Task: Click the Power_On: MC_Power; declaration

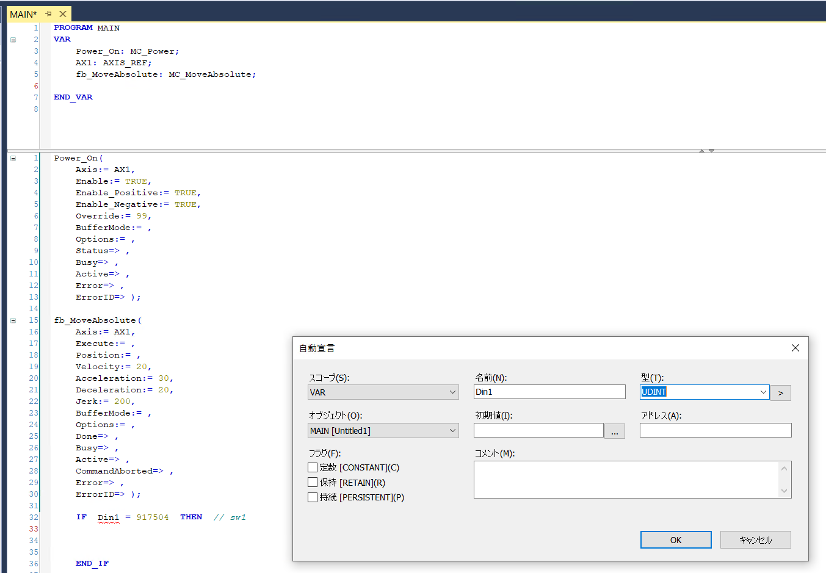Action: (128, 51)
